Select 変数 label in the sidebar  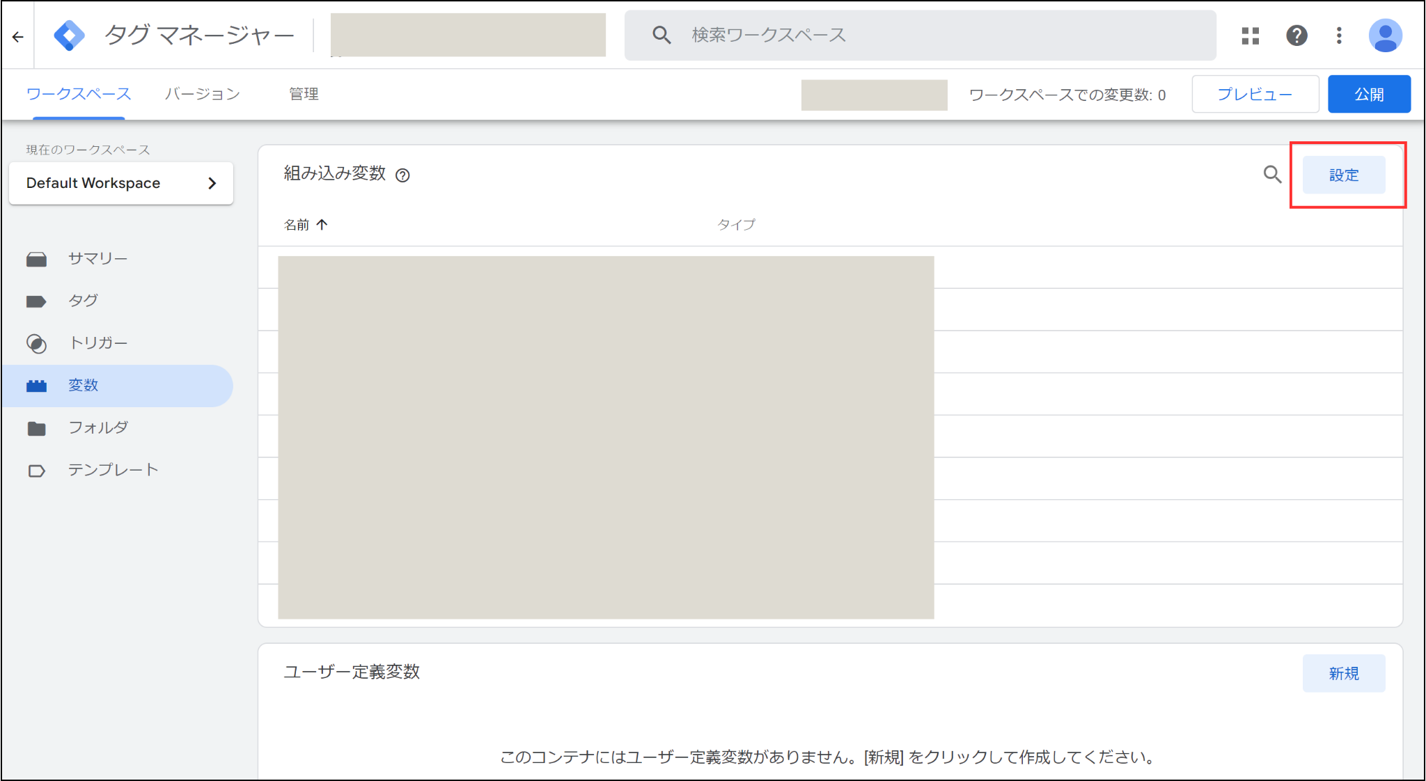click(83, 385)
